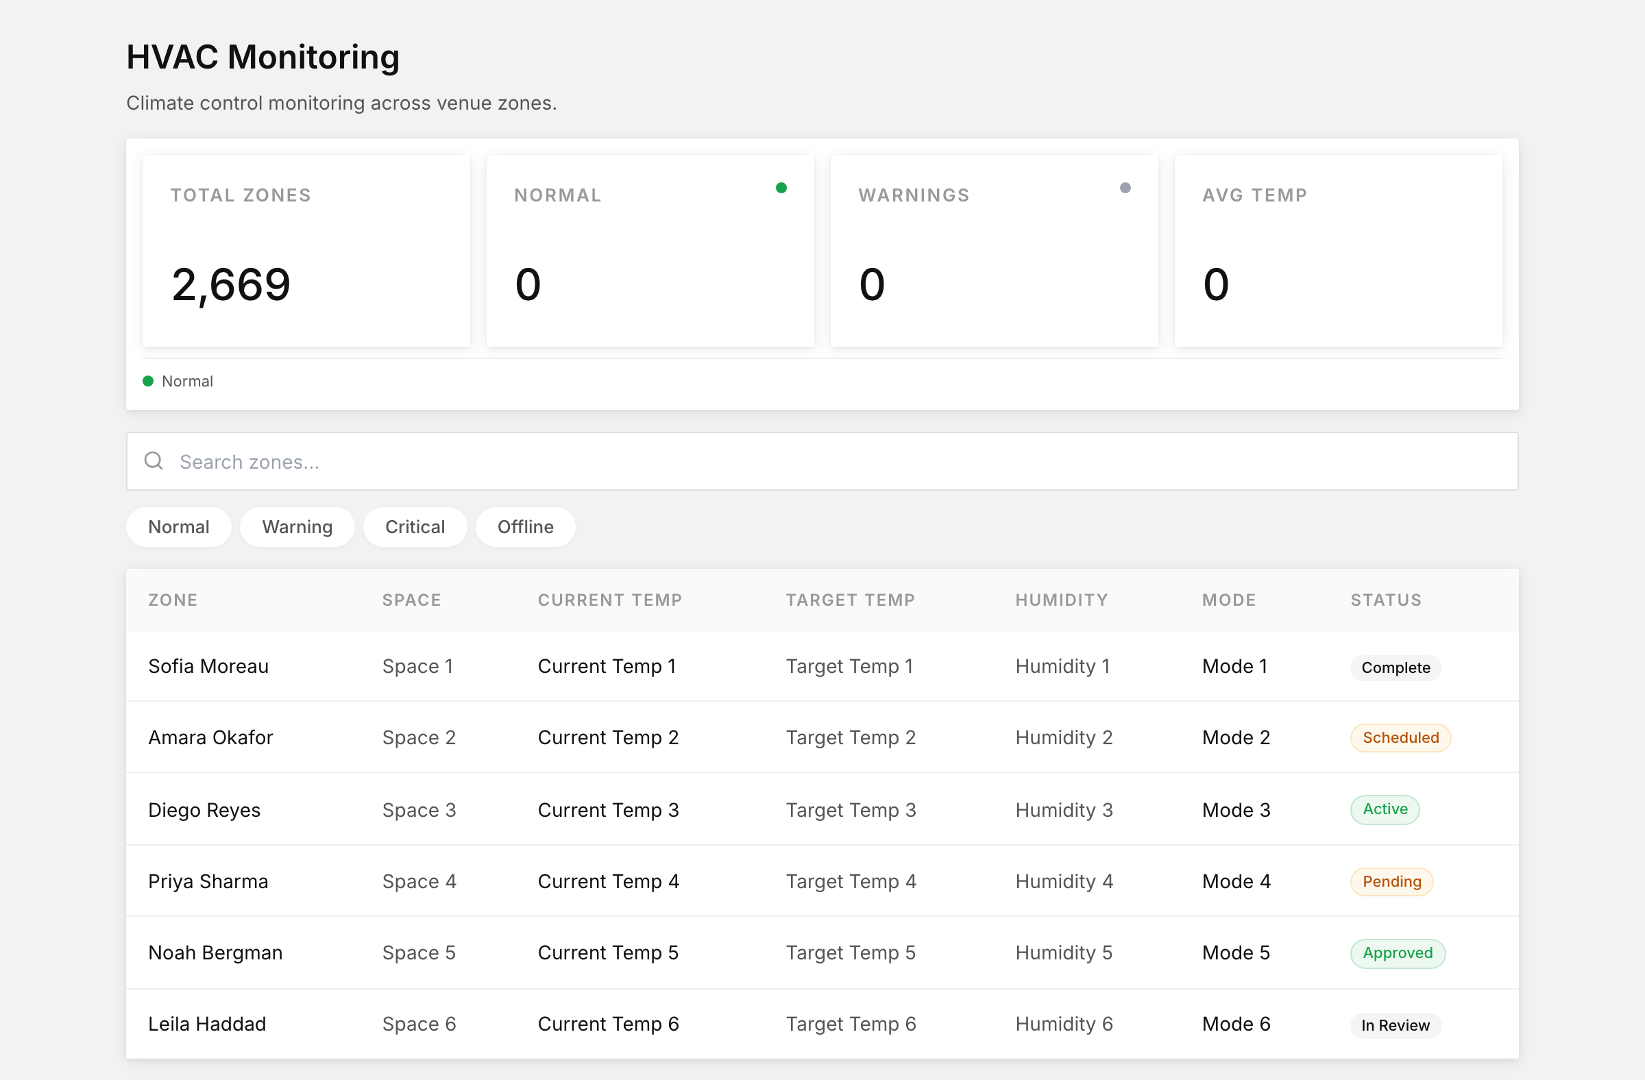Click the Current Temp 2 cell
Image resolution: width=1645 pixels, height=1080 pixels.
click(x=608, y=738)
